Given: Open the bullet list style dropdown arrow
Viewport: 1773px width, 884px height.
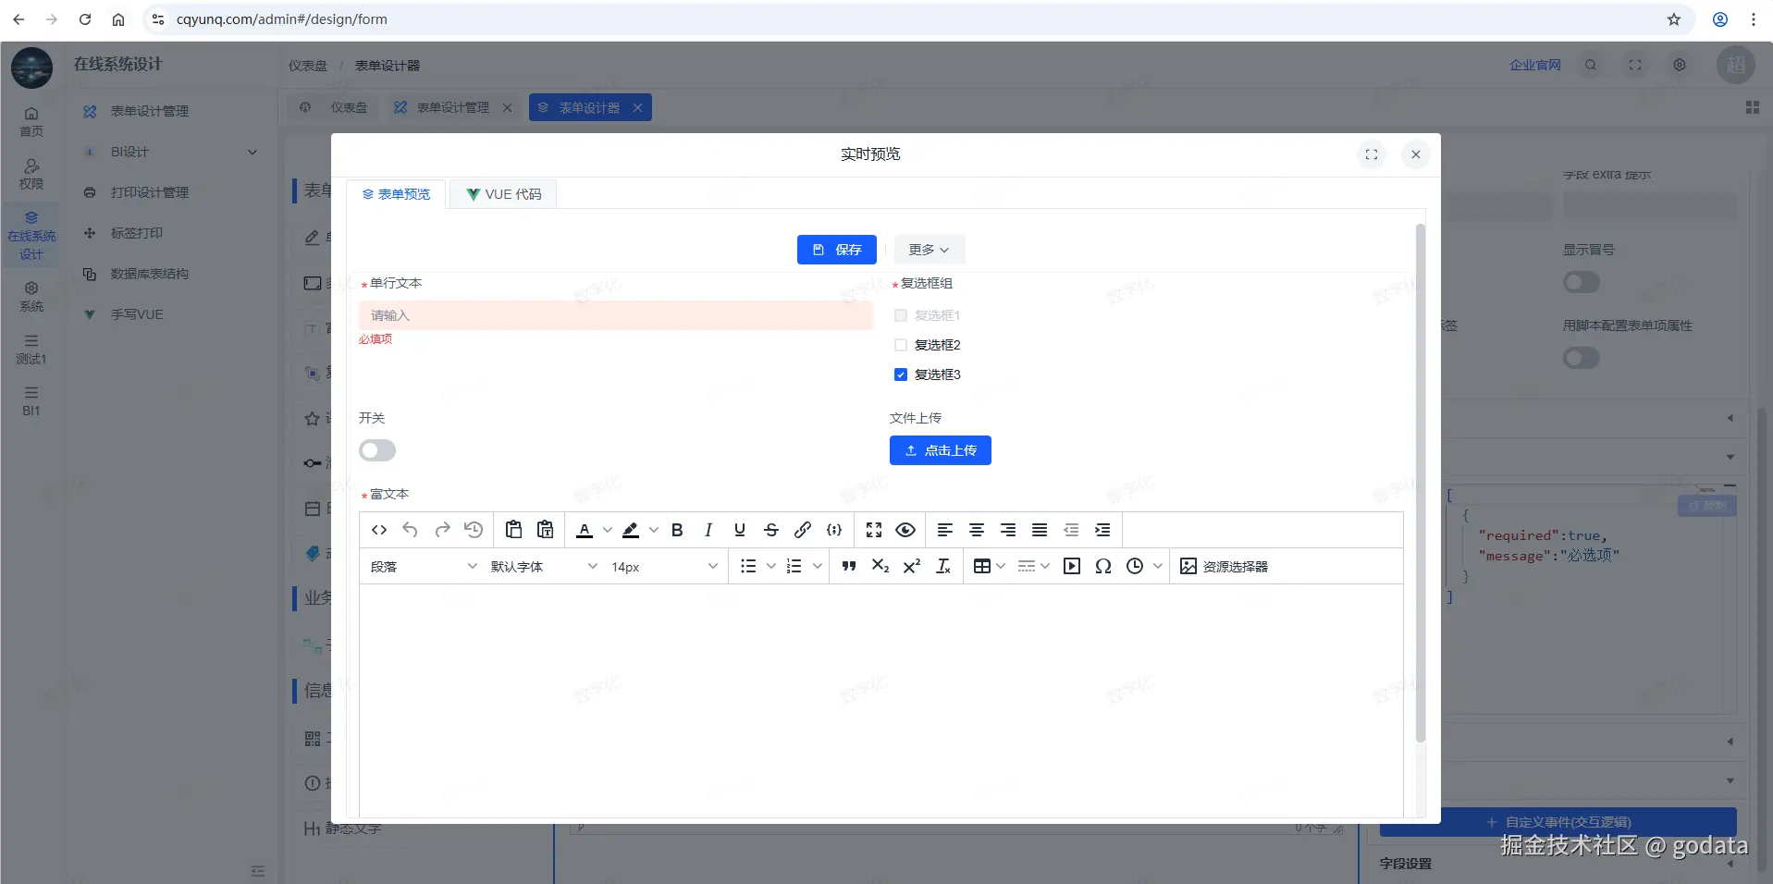Looking at the screenshot, I should 771,566.
